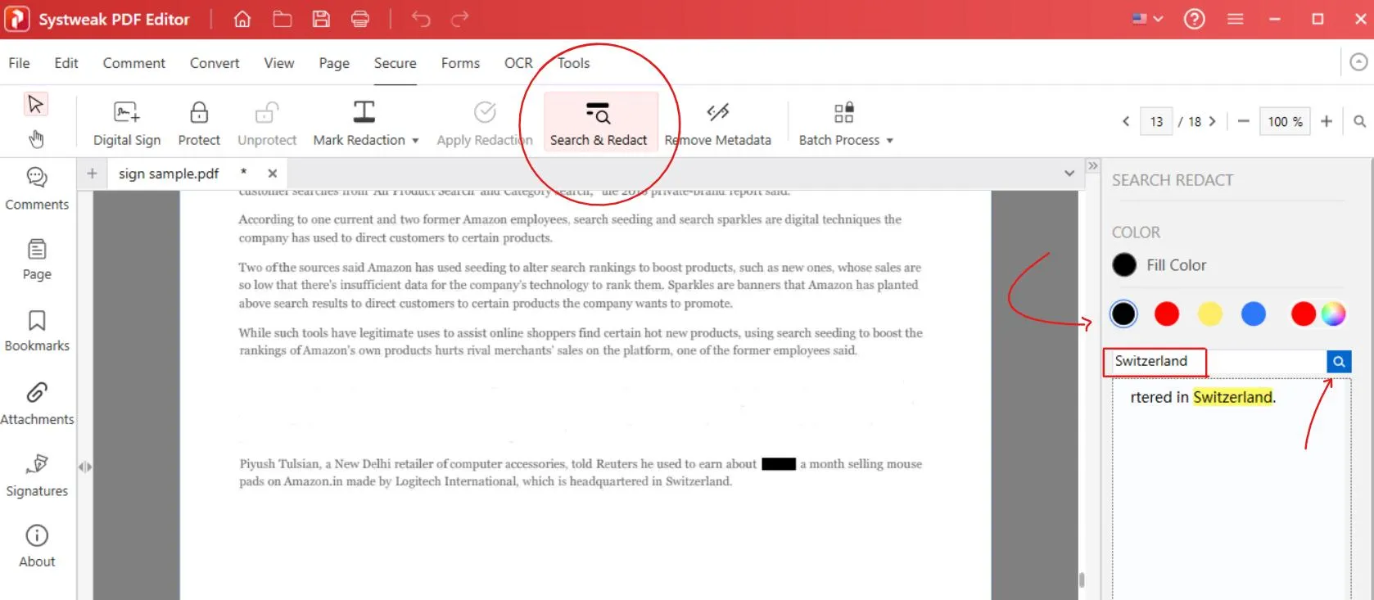Open the language flag dropdown
The image size is (1374, 600).
point(1147,19)
